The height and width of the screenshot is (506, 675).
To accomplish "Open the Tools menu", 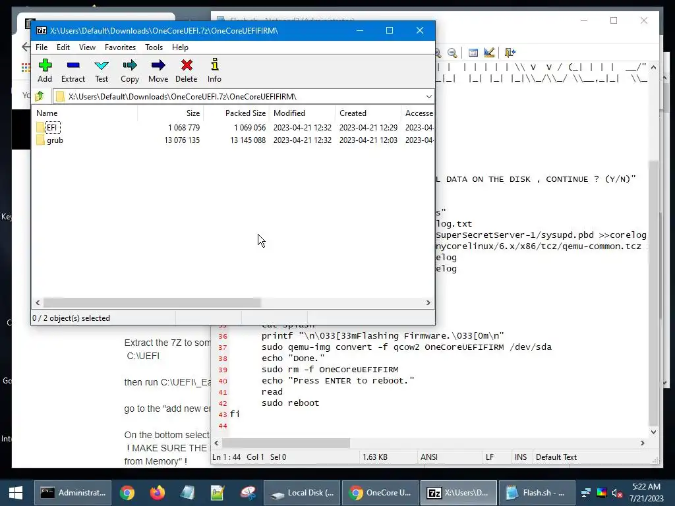I will click(154, 47).
